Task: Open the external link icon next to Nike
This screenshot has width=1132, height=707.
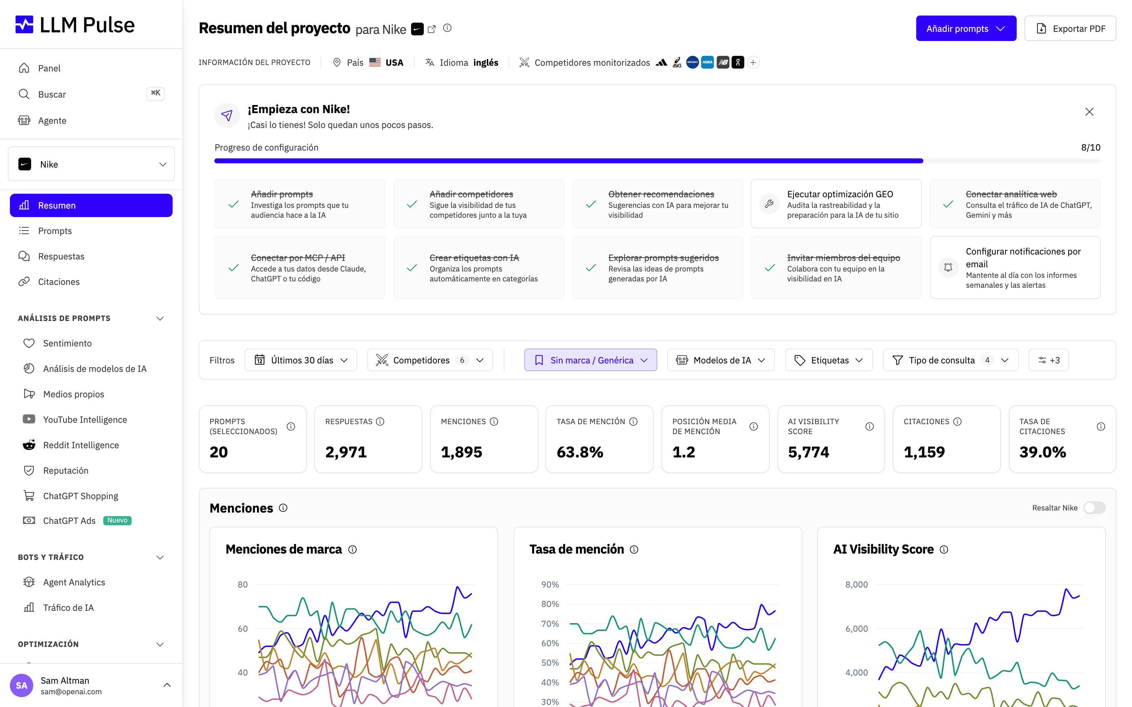Action: tap(432, 29)
